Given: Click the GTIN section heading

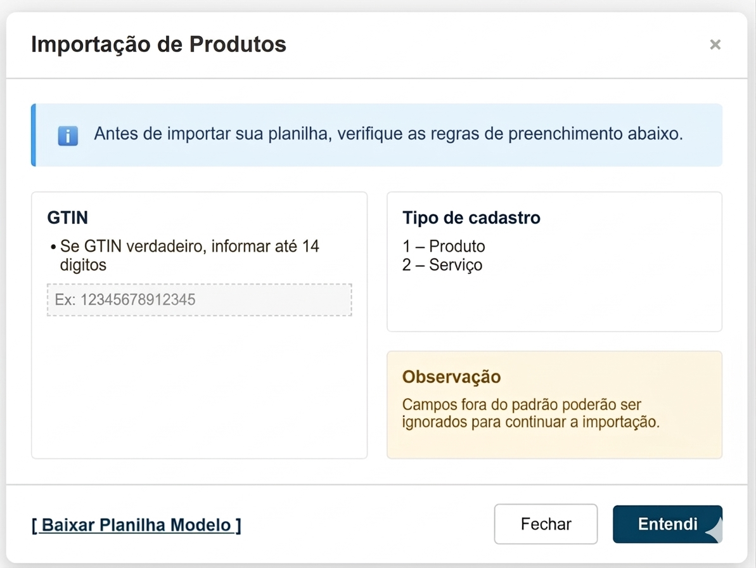Looking at the screenshot, I should click(68, 217).
